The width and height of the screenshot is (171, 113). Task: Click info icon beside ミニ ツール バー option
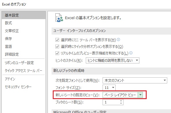[119, 39]
